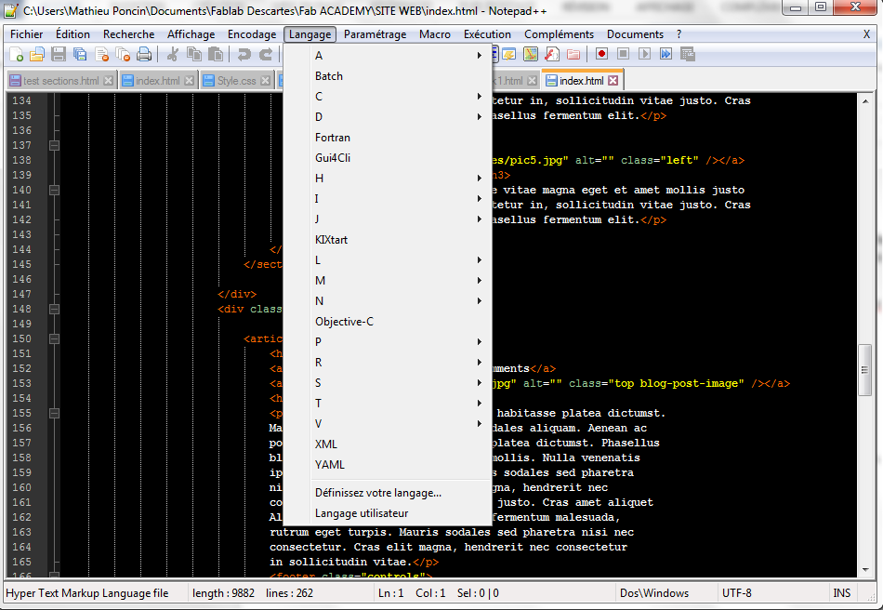This screenshot has width=883, height=610.
Task: Set the language to YAML
Action: click(388, 465)
